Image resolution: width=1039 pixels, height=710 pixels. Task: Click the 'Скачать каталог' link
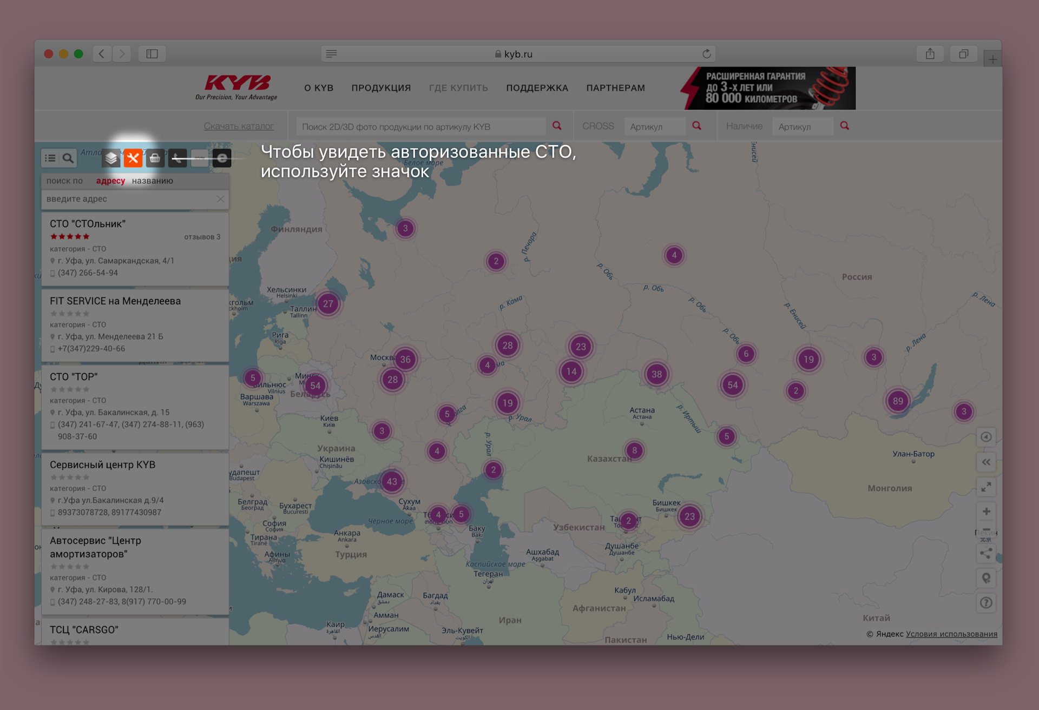click(x=239, y=126)
